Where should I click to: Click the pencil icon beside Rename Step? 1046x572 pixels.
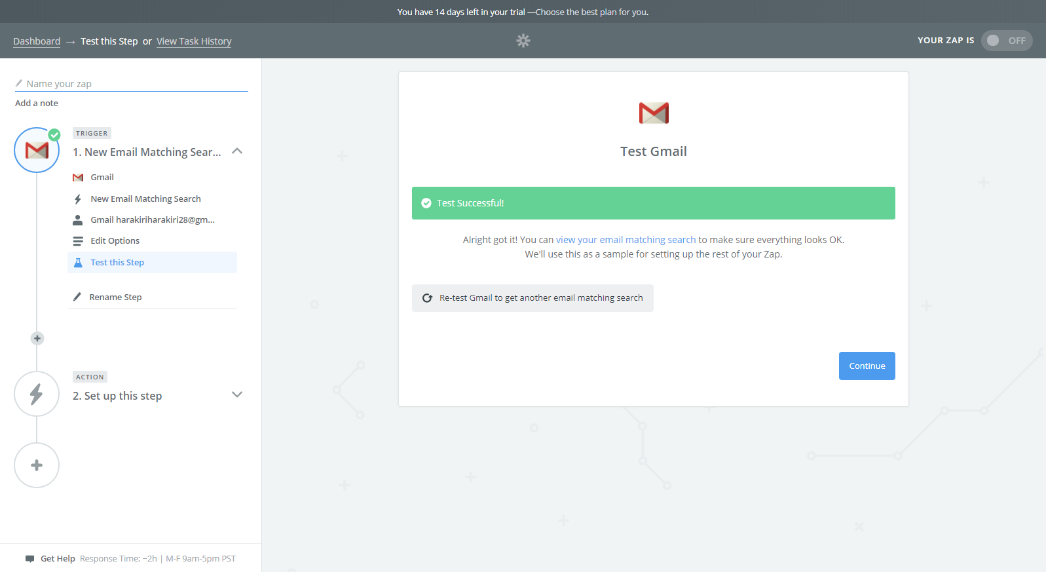click(77, 297)
